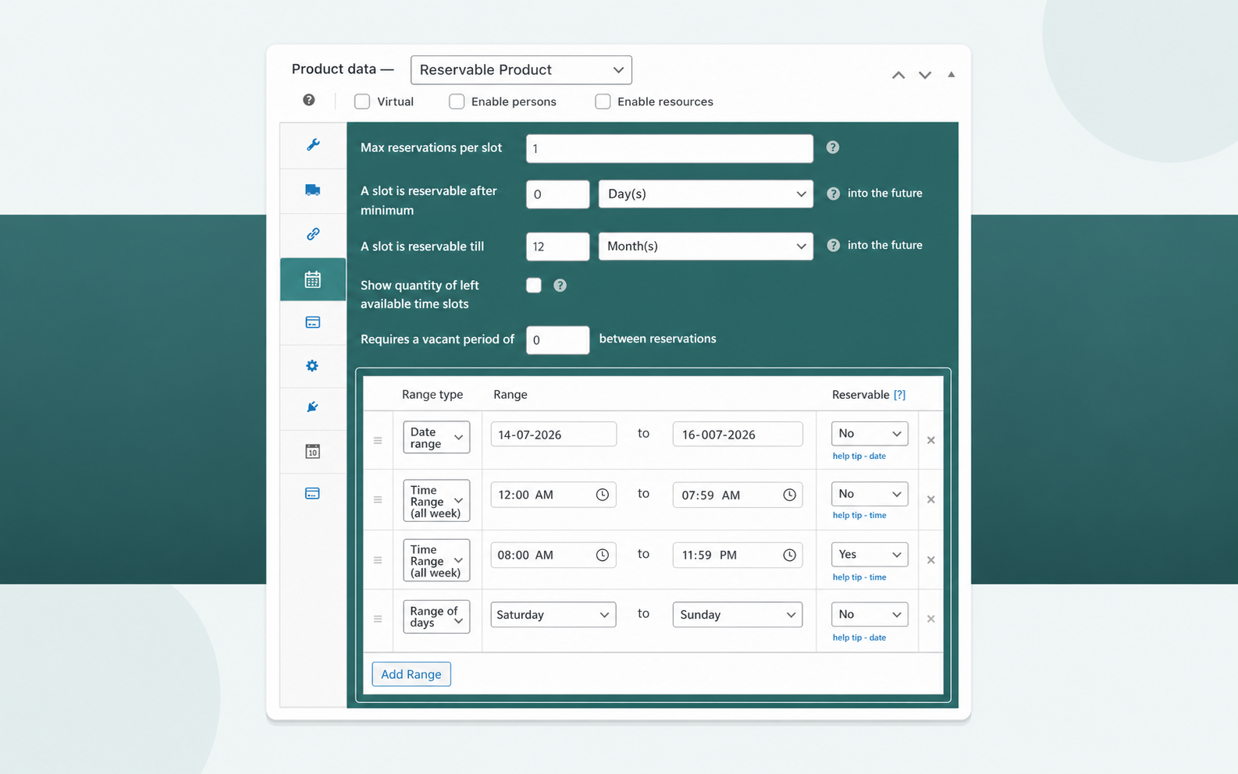Toggle Show quantity of left time slots checkbox
Image resolution: width=1238 pixels, height=774 pixels.
click(534, 286)
